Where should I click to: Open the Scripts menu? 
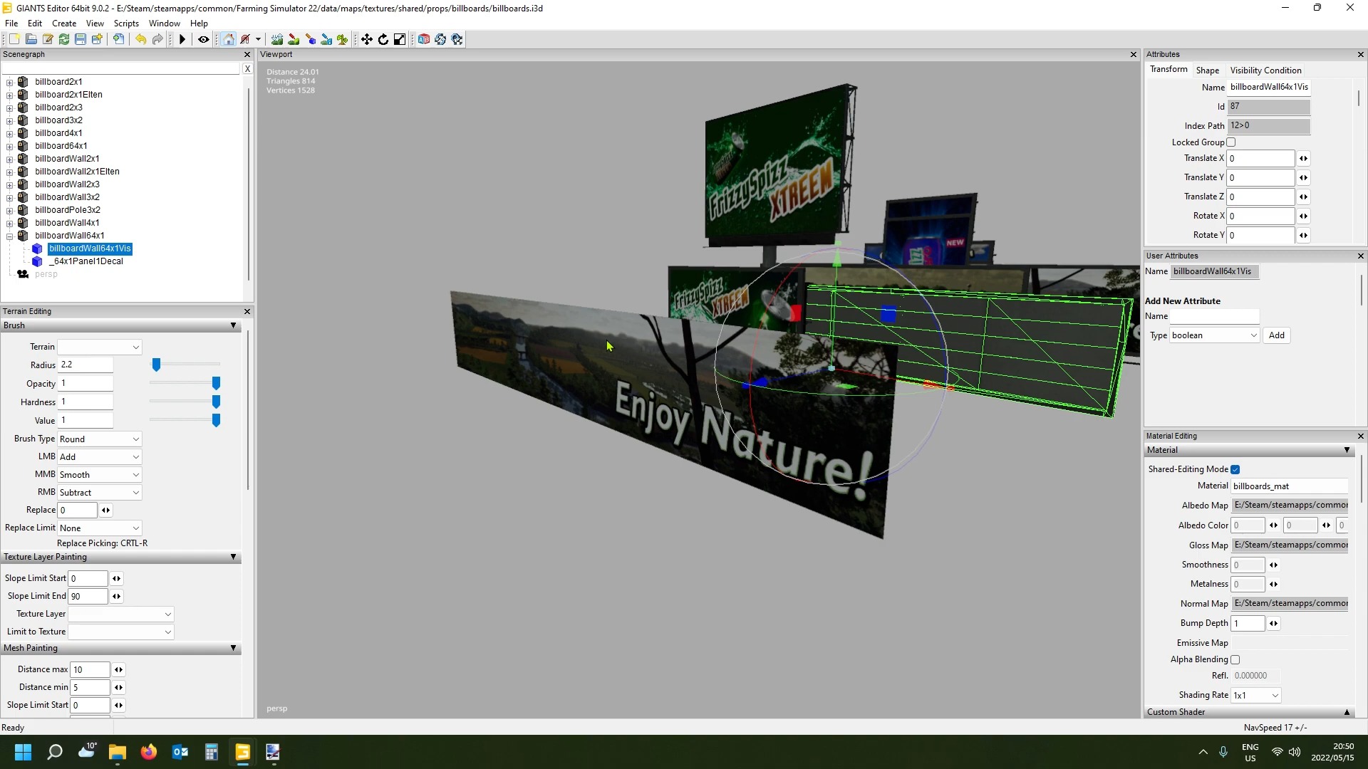pyautogui.click(x=126, y=23)
